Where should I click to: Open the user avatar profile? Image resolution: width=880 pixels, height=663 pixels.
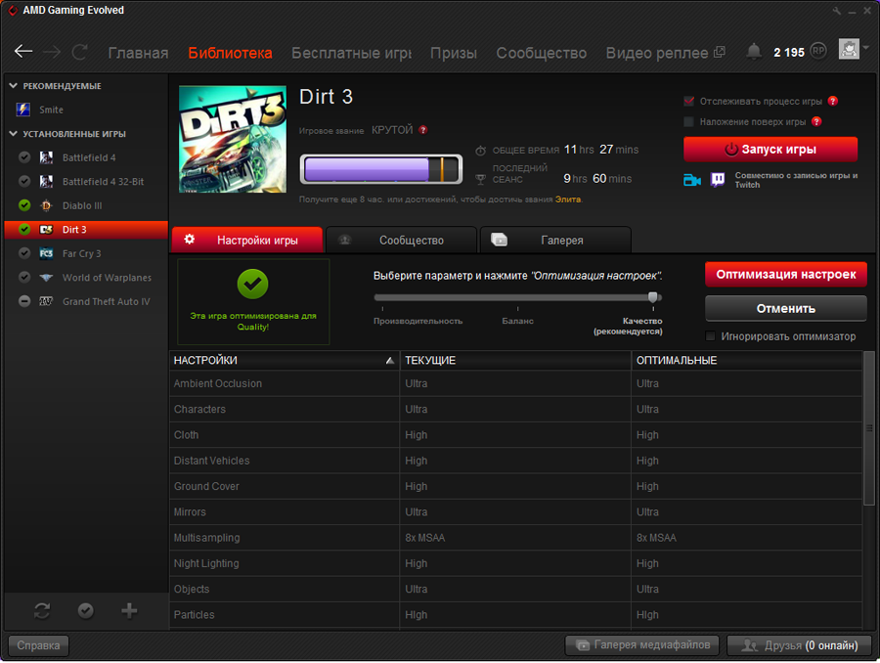point(849,49)
